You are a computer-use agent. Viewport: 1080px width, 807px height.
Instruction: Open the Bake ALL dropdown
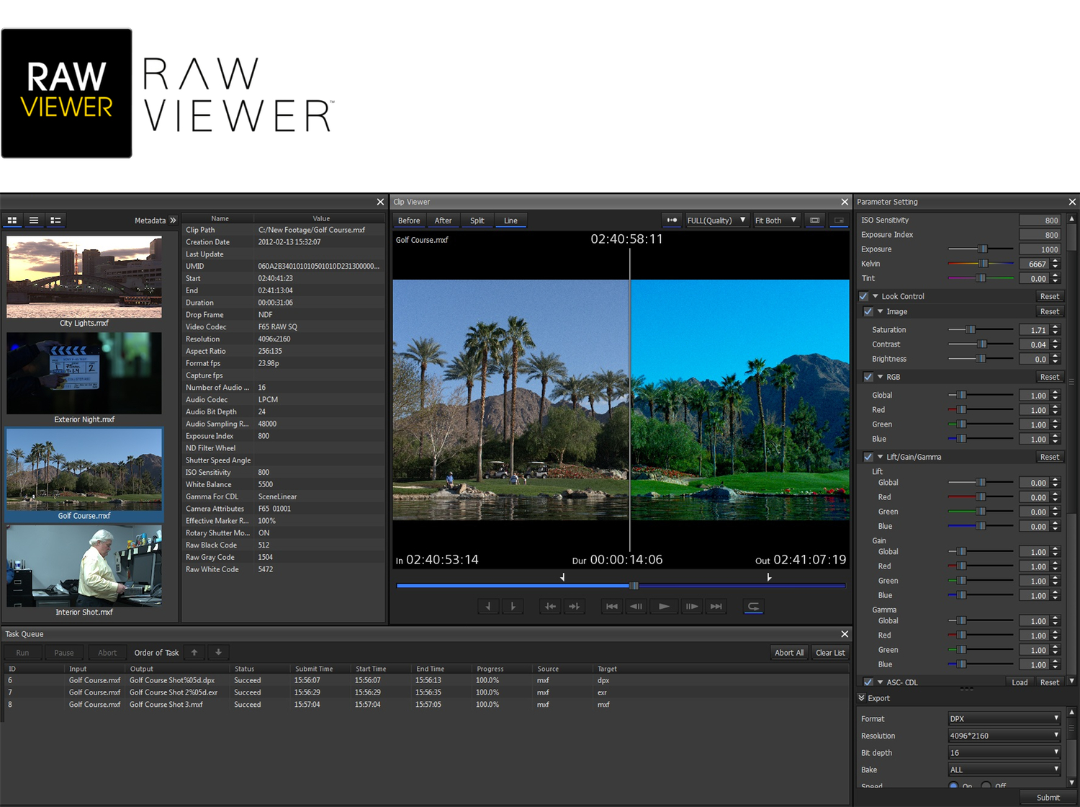coord(1004,770)
